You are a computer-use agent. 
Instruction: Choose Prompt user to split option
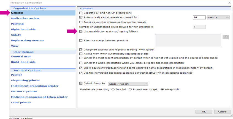(x=130, y=89)
